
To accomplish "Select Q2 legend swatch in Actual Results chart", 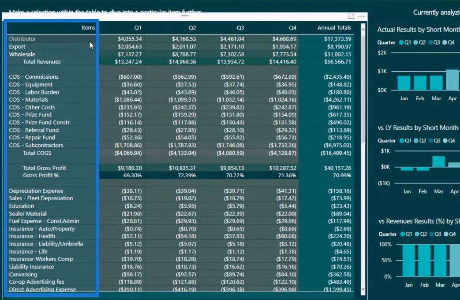I will (416, 42).
